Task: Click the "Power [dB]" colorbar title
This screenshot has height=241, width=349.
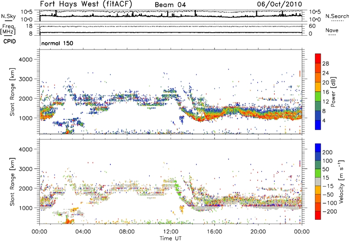Action: tap(333, 92)
